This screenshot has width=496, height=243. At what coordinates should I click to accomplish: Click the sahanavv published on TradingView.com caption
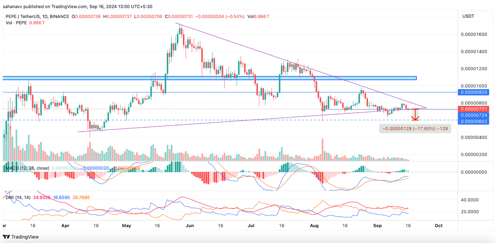77,7
